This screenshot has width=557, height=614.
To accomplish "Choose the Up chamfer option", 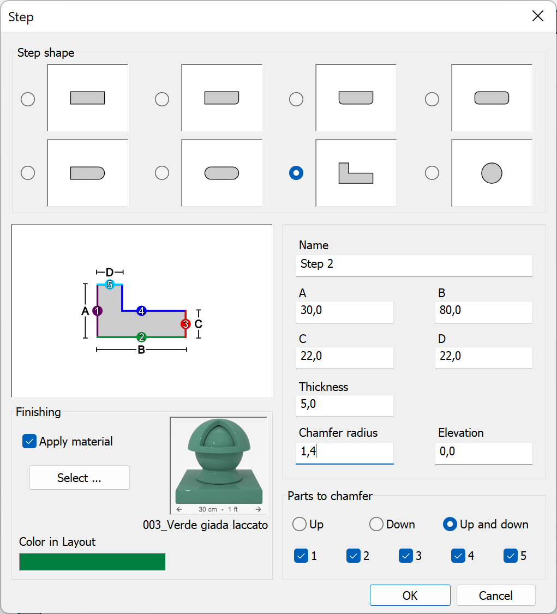I will point(300,524).
